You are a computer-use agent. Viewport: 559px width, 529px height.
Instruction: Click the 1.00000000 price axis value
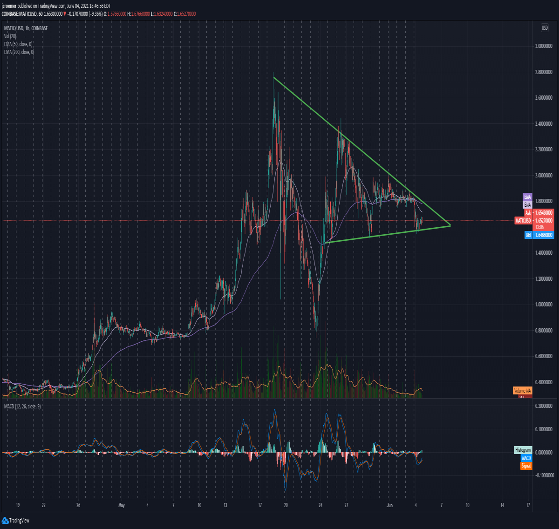(x=544, y=305)
